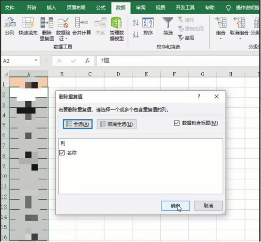
Task: Toggle the Filter (筛选) funnel
Action: click(168, 26)
